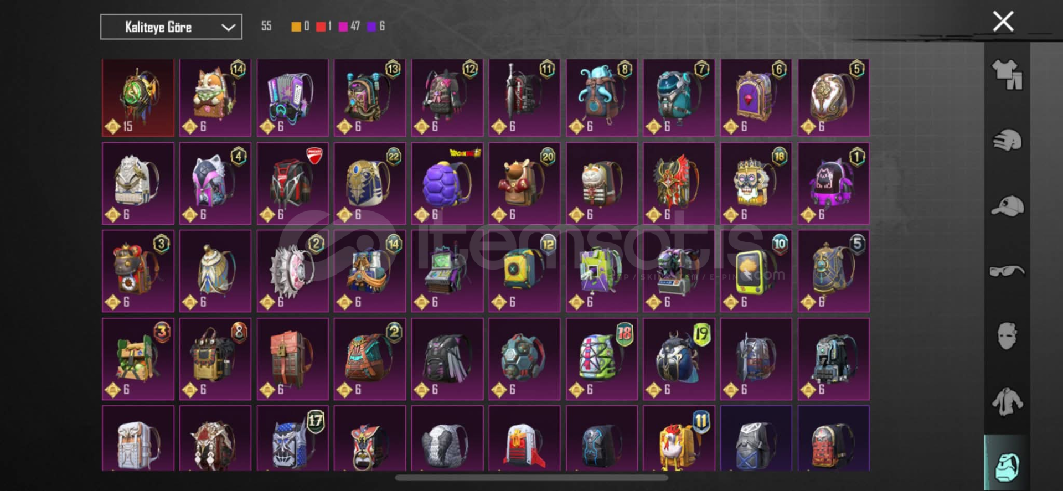Click the pink quality filter showing 47

[x=349, y=26]
